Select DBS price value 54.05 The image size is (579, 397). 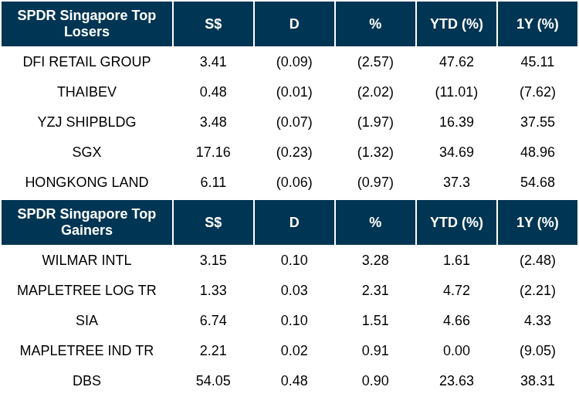tap(213, 381)
